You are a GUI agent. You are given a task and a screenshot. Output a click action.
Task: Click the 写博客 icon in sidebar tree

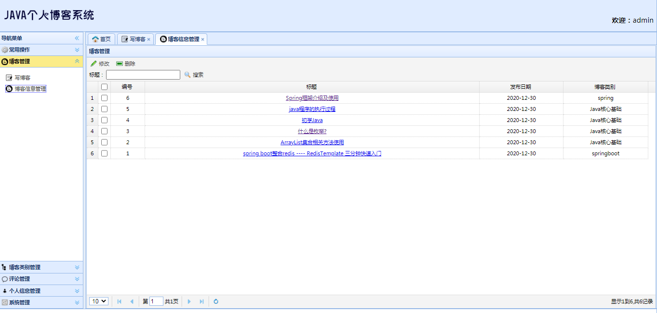pos(9,78)
